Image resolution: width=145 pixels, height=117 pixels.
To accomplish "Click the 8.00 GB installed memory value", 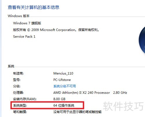I will coord(59,99).
